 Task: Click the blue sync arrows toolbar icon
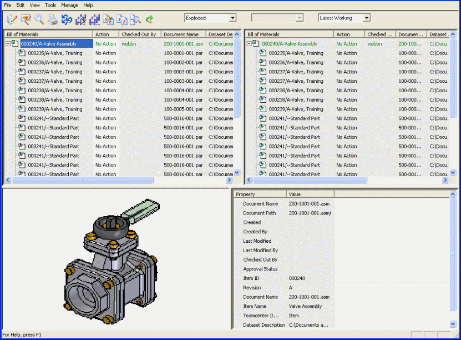click(67, 20)
